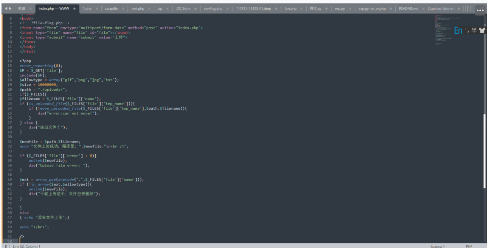Screen dimensions: 487x248
Task: Close the unsaved index.php — WWW tab
Action: tap(74, 8)
